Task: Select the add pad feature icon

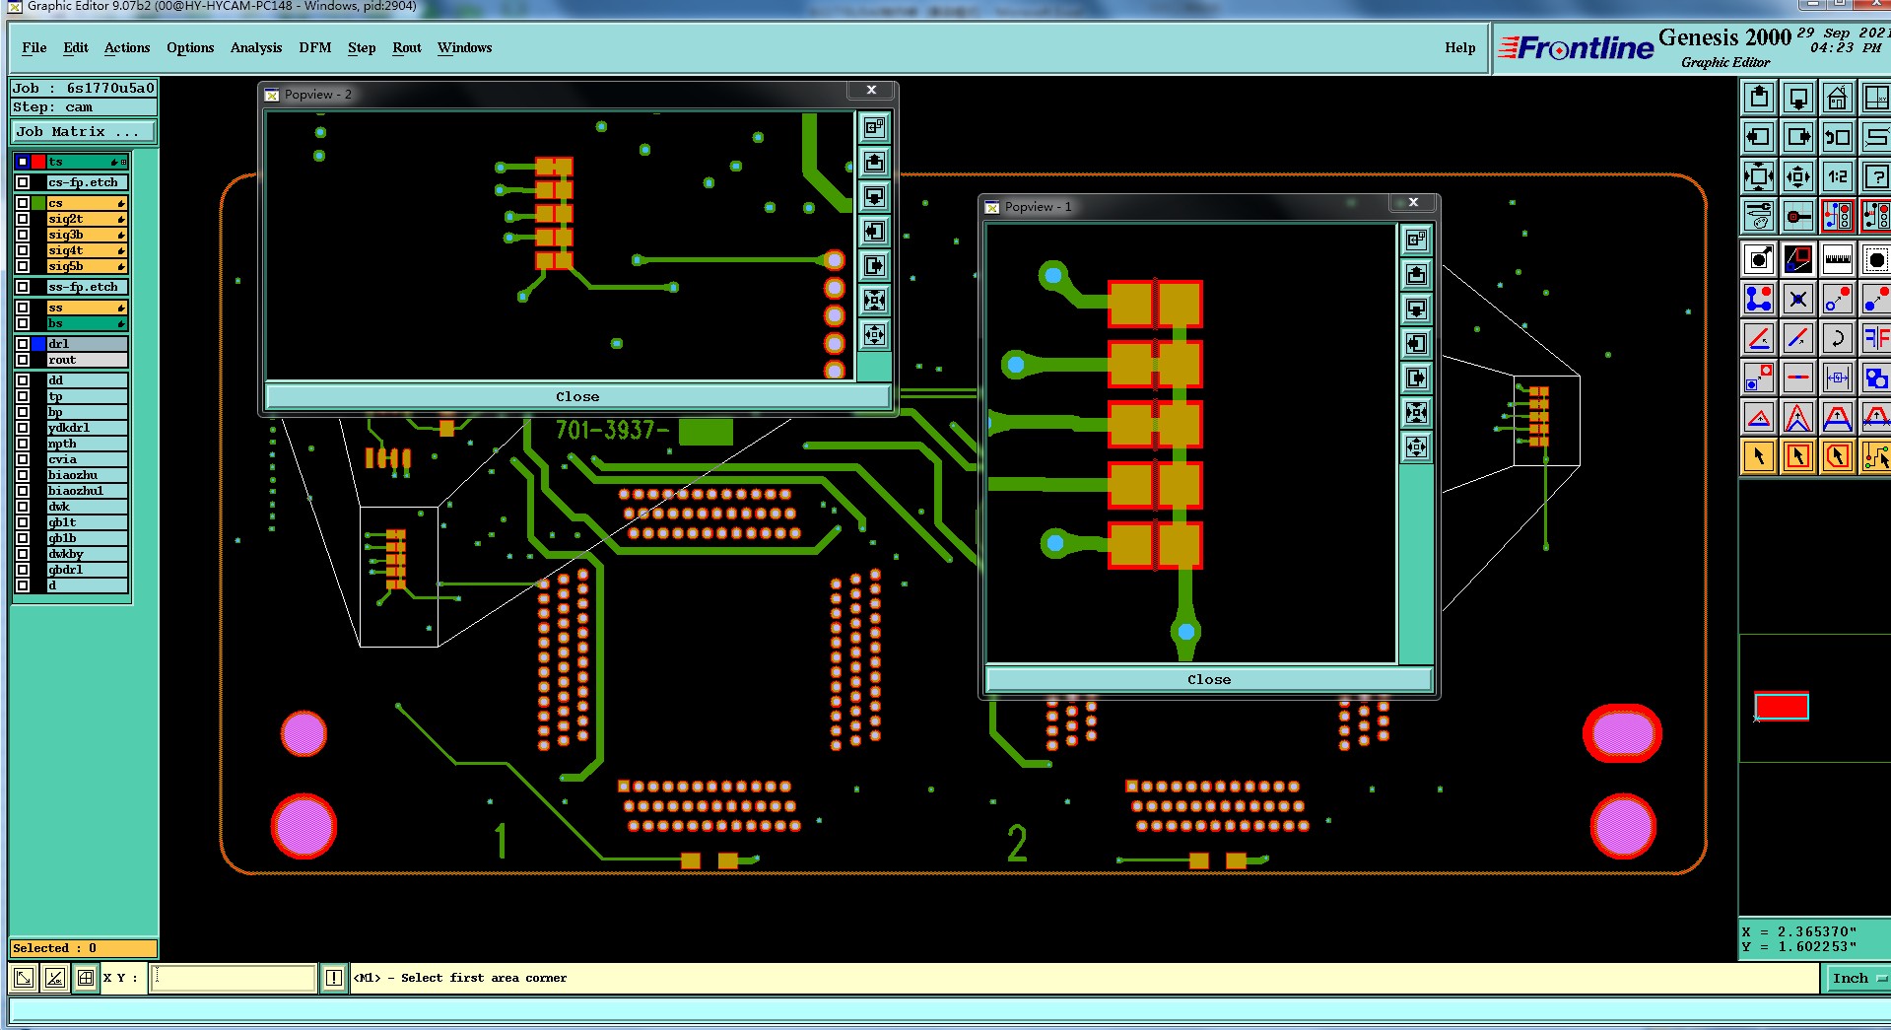Action: (x=1759, y=259)
